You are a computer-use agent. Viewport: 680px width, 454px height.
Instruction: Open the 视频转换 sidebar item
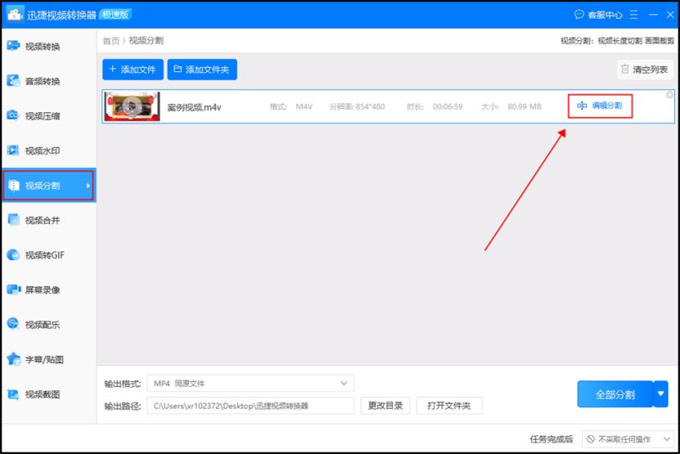48,47
